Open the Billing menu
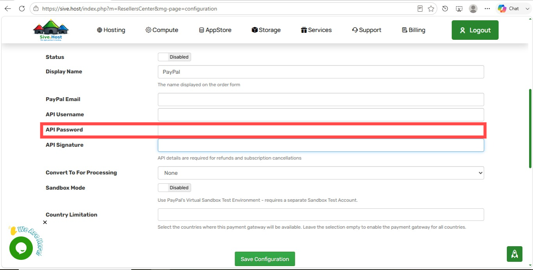Viewport: 533px width, 270px height. [414, 30]
